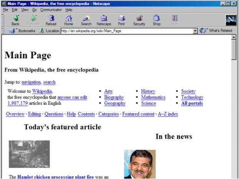Click the greyed Forward arrow icon

(x=33, y=18)
